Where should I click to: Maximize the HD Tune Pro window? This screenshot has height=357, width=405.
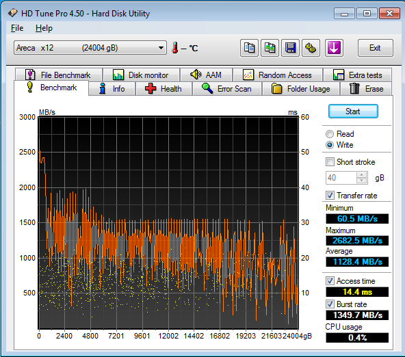coord(367,14)
